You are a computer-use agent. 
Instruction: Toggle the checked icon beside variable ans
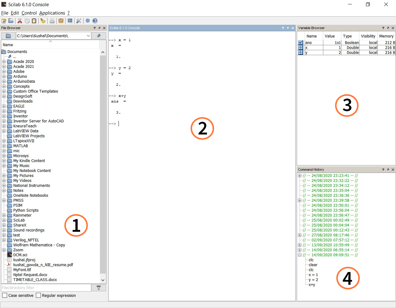pyautogui.click(x=300, y=42)
